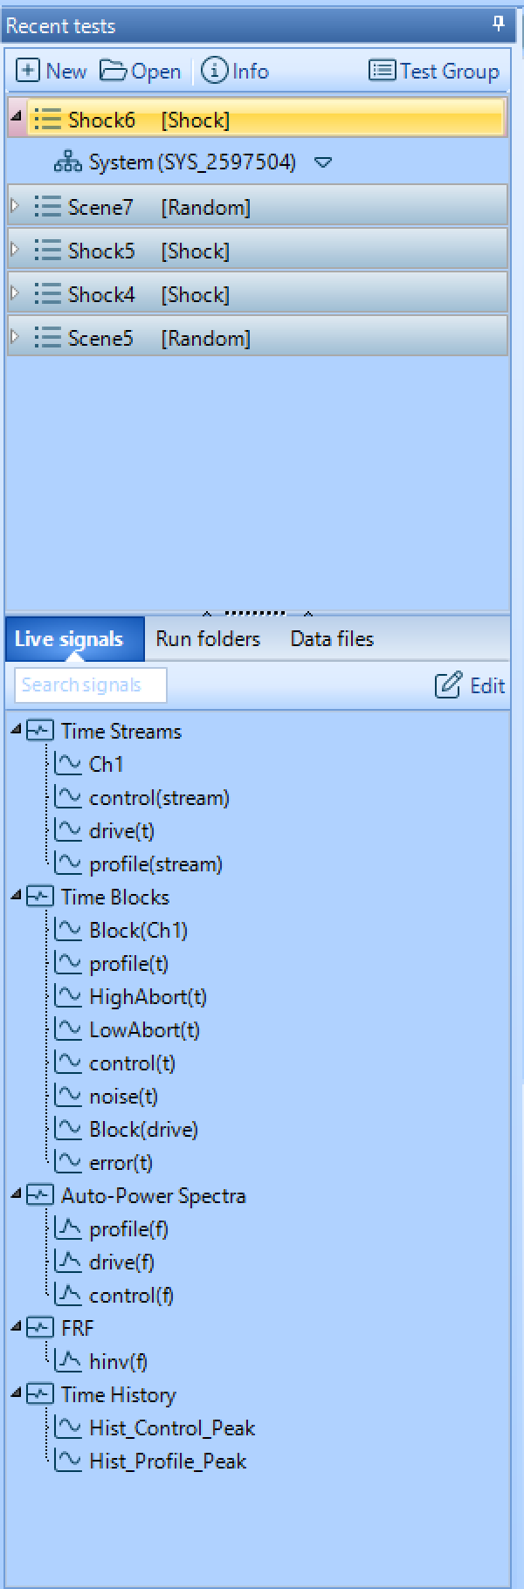Expand the Scene7 Random test entry
This screenshot has width=524, height=1589.
click(x=15, y=206)
